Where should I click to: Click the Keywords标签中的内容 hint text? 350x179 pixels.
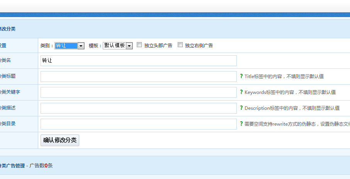pos(290,92)
